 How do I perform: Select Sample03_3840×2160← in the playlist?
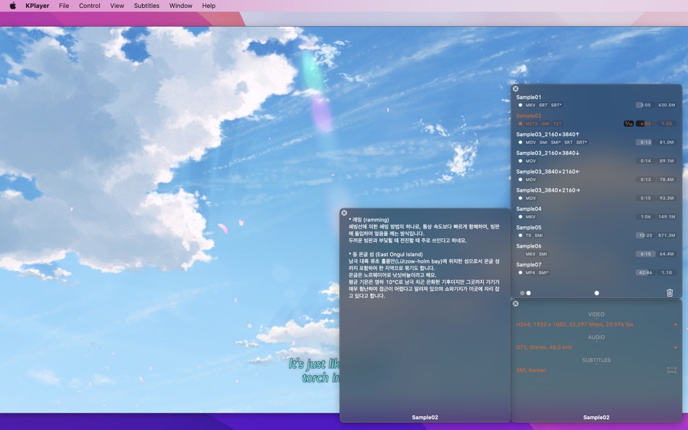point(548,172)
